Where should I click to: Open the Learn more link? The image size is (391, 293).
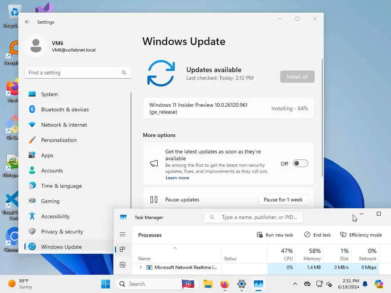coord(177,178)
